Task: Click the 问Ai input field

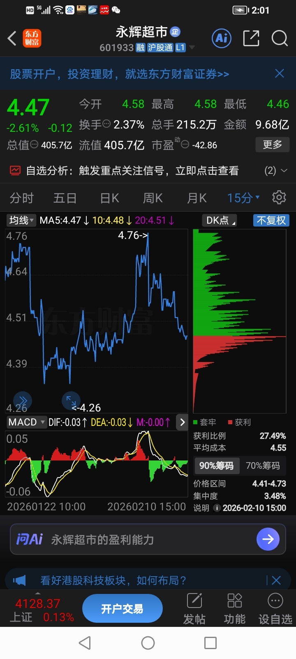Action: pyautogui.click(x=148, y=539)
